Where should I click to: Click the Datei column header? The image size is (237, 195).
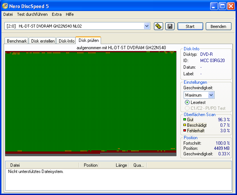click(42, 165)
